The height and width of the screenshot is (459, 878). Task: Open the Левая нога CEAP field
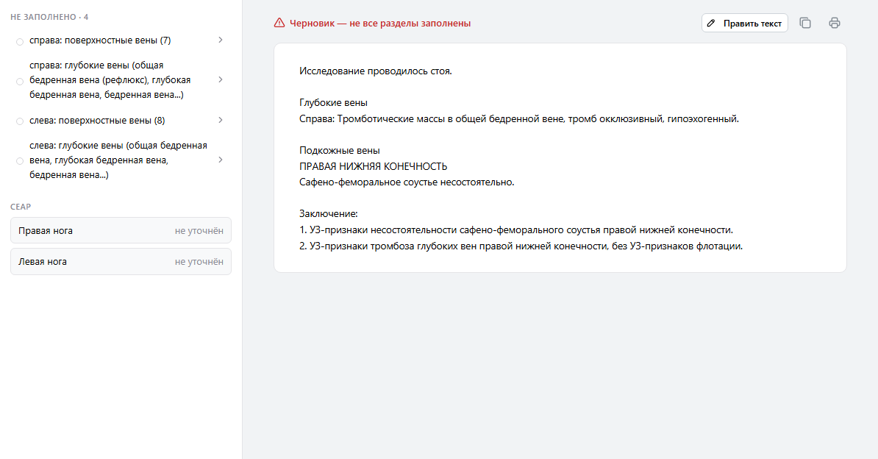(121, 261)
